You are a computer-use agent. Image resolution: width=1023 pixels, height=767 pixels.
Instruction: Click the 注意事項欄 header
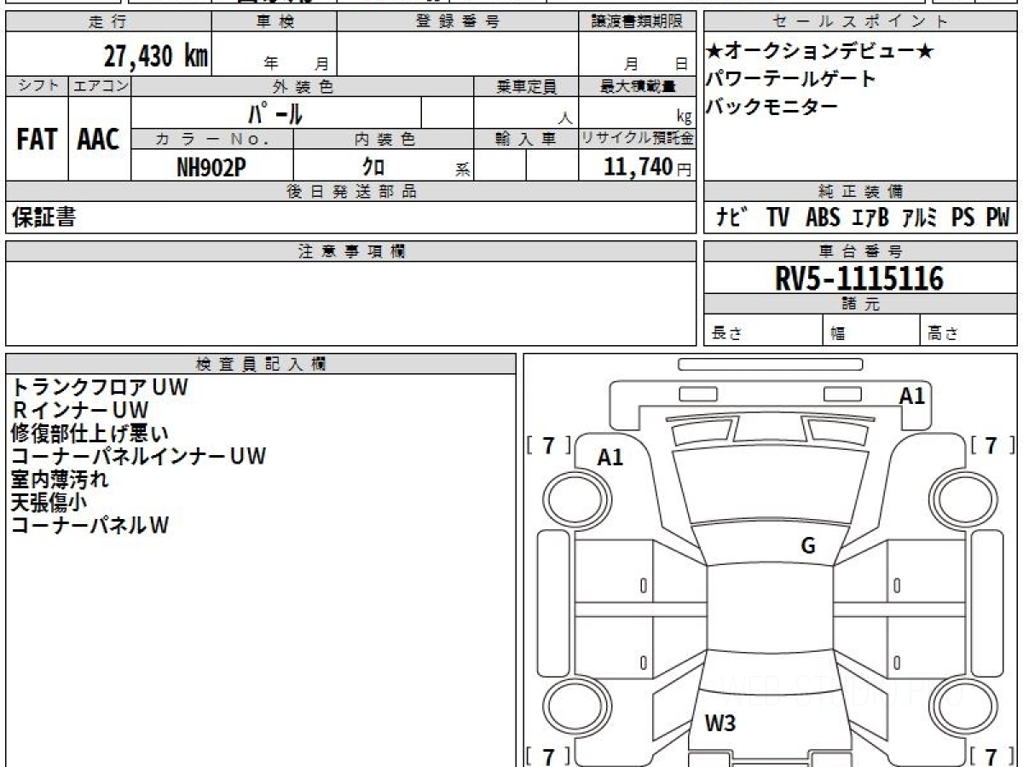(351, 251)
